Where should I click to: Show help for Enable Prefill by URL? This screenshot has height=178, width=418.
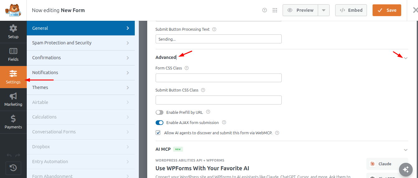point(208,112)
